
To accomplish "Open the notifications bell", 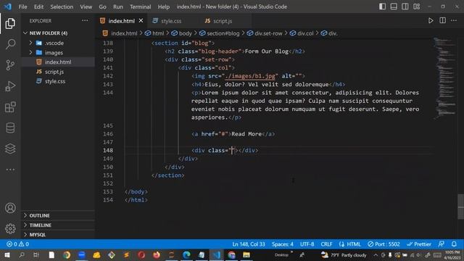I will click(454, 244).
